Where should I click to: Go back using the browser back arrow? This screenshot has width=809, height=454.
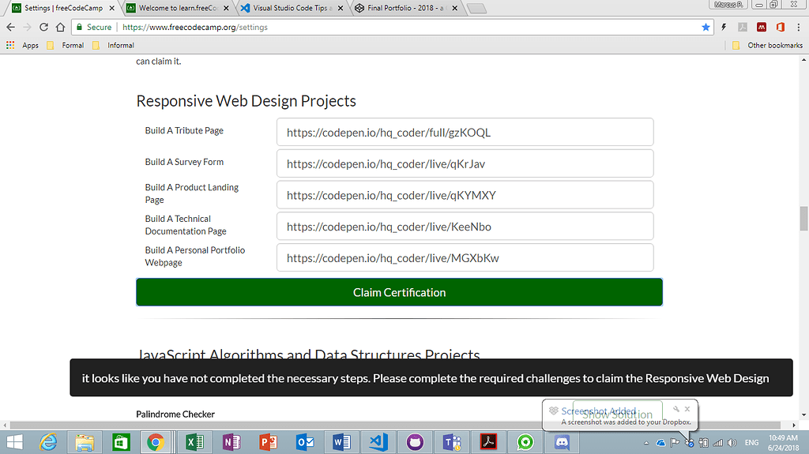point(11,28)
